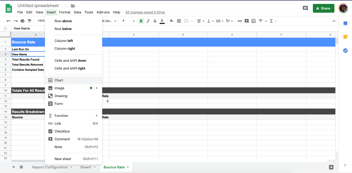Choose Row above from Insert menu
The width and height of the screenshot is (352, 173).
tap(73, 21)
